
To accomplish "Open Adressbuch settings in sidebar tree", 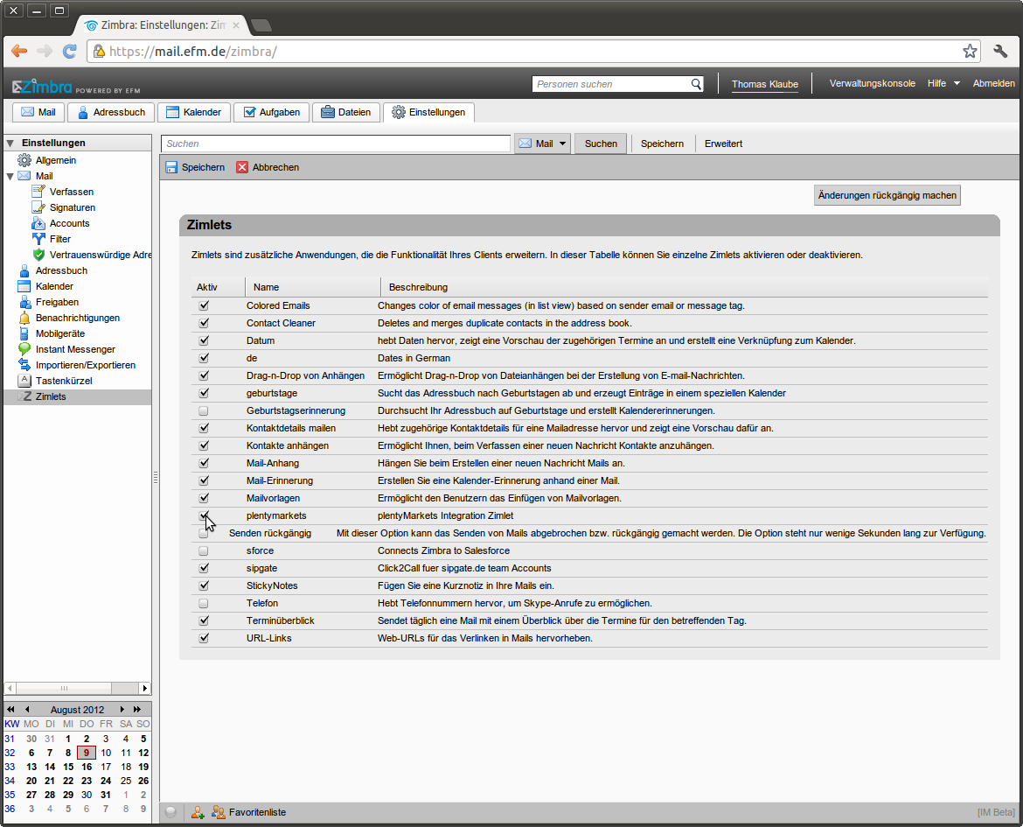I will [52, 270].
